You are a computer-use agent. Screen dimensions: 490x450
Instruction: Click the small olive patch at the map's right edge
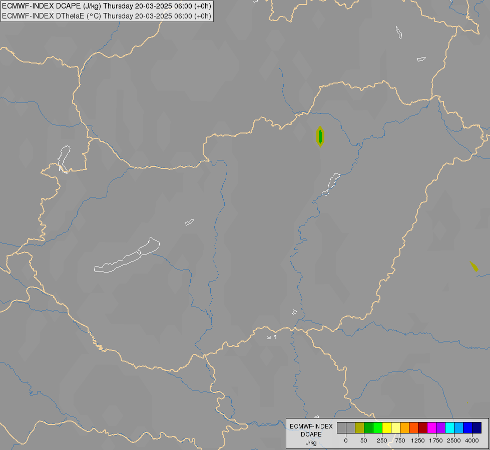coord(474,266)
